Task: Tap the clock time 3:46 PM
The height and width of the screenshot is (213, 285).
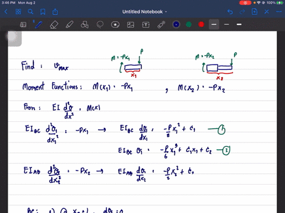Action: point(8,3)
